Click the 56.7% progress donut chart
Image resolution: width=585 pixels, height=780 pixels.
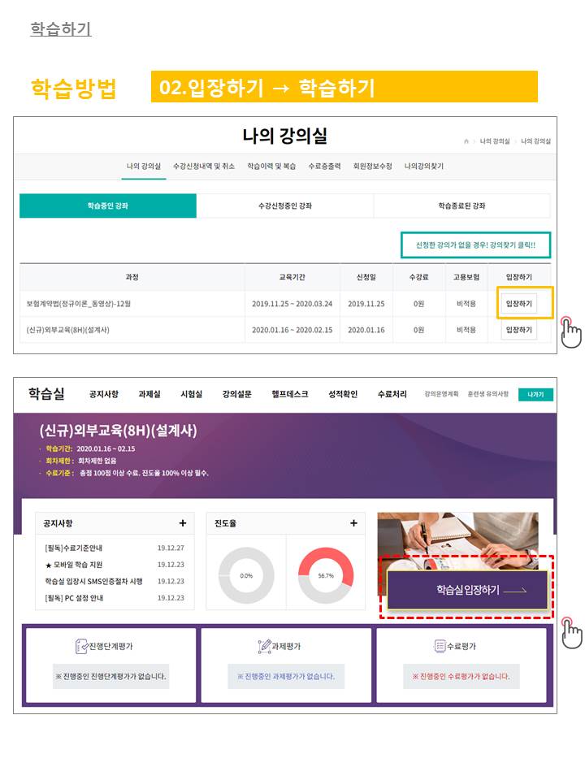(326, 575)
